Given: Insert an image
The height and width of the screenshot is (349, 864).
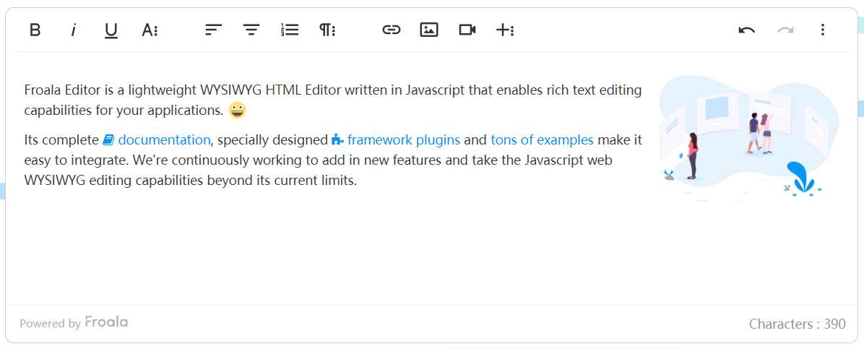Looking at the screenshot, I should tap(429, 30).
